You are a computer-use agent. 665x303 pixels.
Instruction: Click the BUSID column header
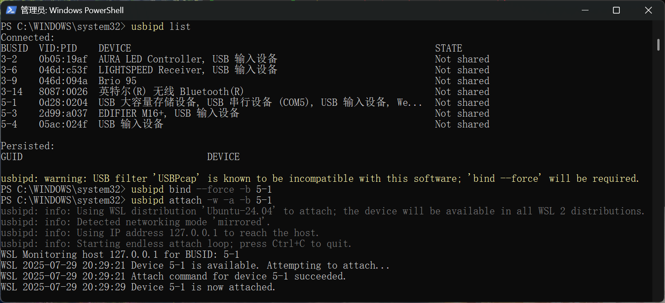[14, 48]
